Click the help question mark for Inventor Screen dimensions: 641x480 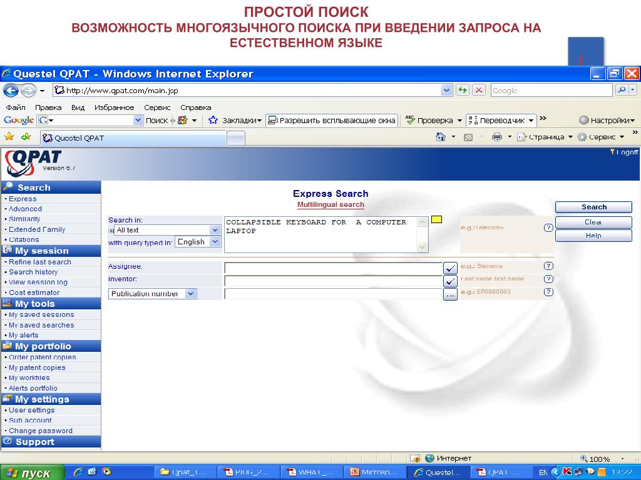click(x=548, y=279)
